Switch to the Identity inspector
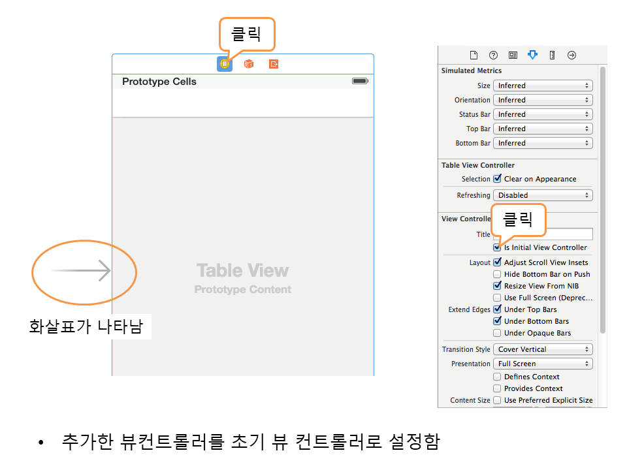The width and height of the screenshot is (627, 470). [513, 55]
